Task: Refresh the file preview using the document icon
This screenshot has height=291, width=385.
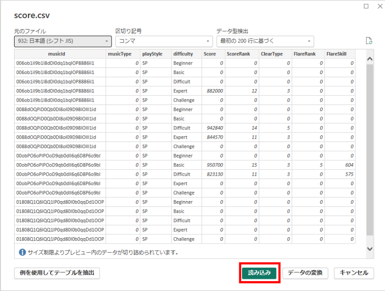Action: [x=369, y=41]
